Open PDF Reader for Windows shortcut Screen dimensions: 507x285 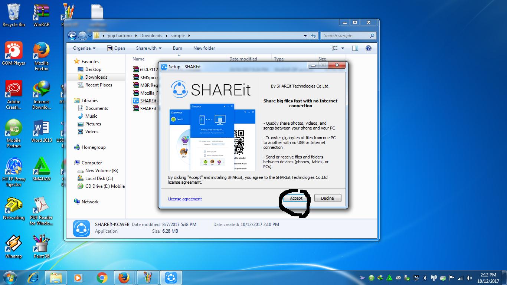[42, 210]
